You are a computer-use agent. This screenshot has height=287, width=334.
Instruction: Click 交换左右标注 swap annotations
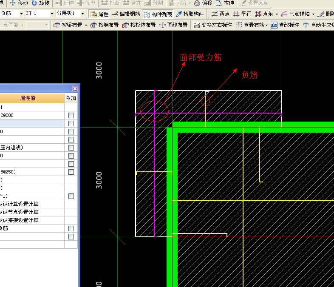[212, 25]
